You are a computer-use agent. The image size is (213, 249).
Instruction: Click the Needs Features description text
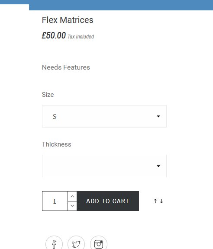(x=66, y=67)
